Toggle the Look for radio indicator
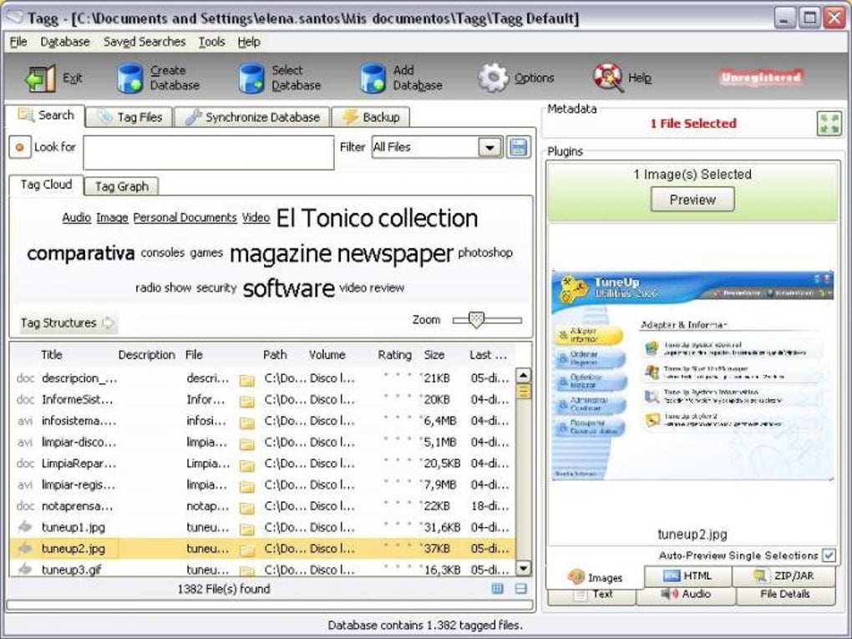 (x=21, y=147)
